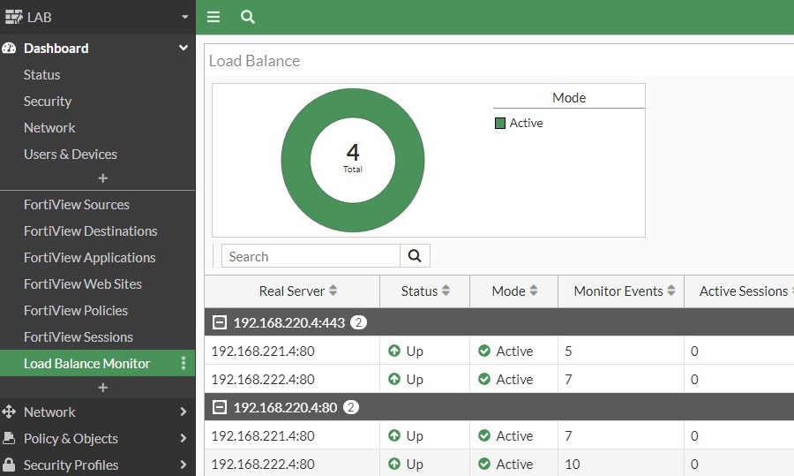Click Active check icon for row with 5 events
This screenshot has height=476, width=794.
click(x=484, y=351)
